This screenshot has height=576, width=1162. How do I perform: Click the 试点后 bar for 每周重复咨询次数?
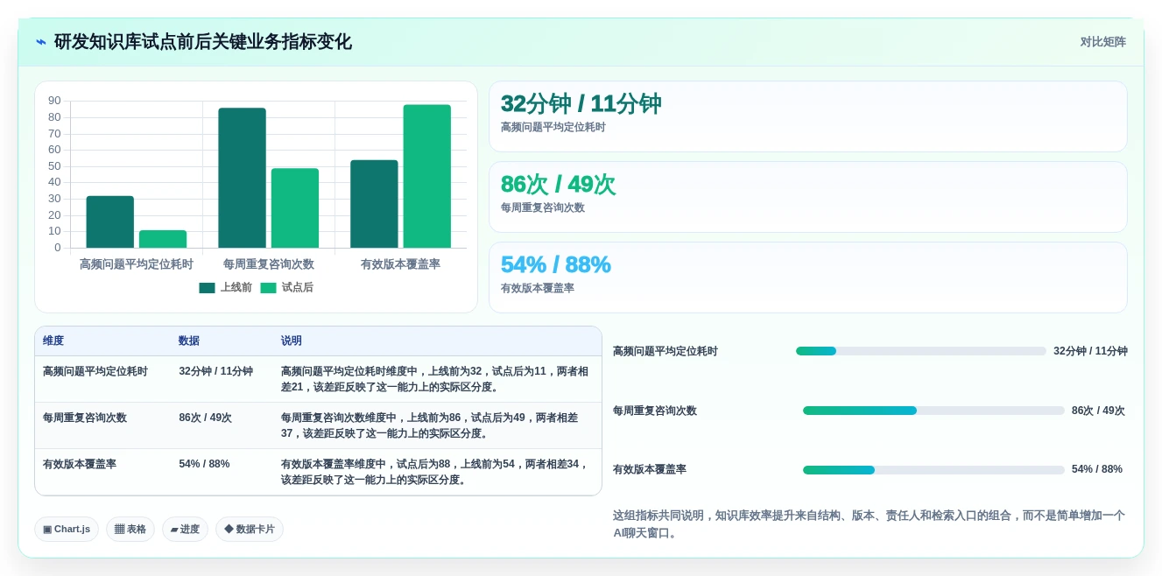295,208
